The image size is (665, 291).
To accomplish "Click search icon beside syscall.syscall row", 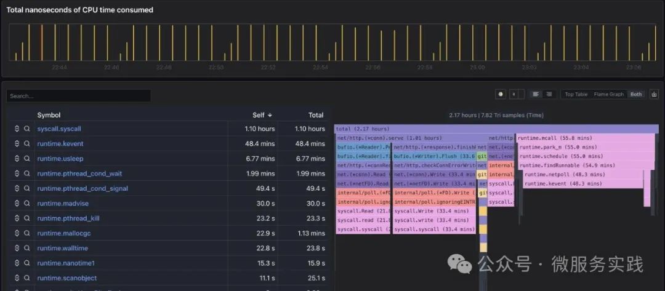I will click(26, 129).
